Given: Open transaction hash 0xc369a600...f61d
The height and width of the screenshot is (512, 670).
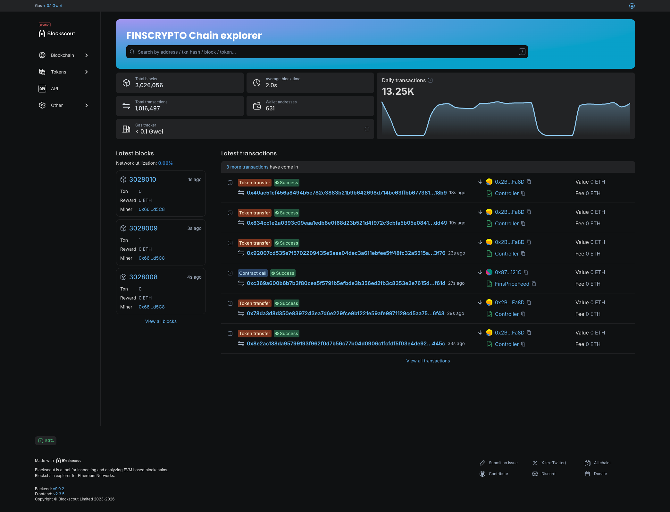Looking at the screenshot, I should pos(346,283).
